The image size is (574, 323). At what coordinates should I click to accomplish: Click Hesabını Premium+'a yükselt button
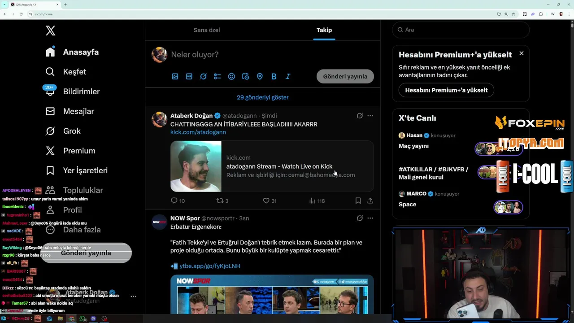point(446,90)
